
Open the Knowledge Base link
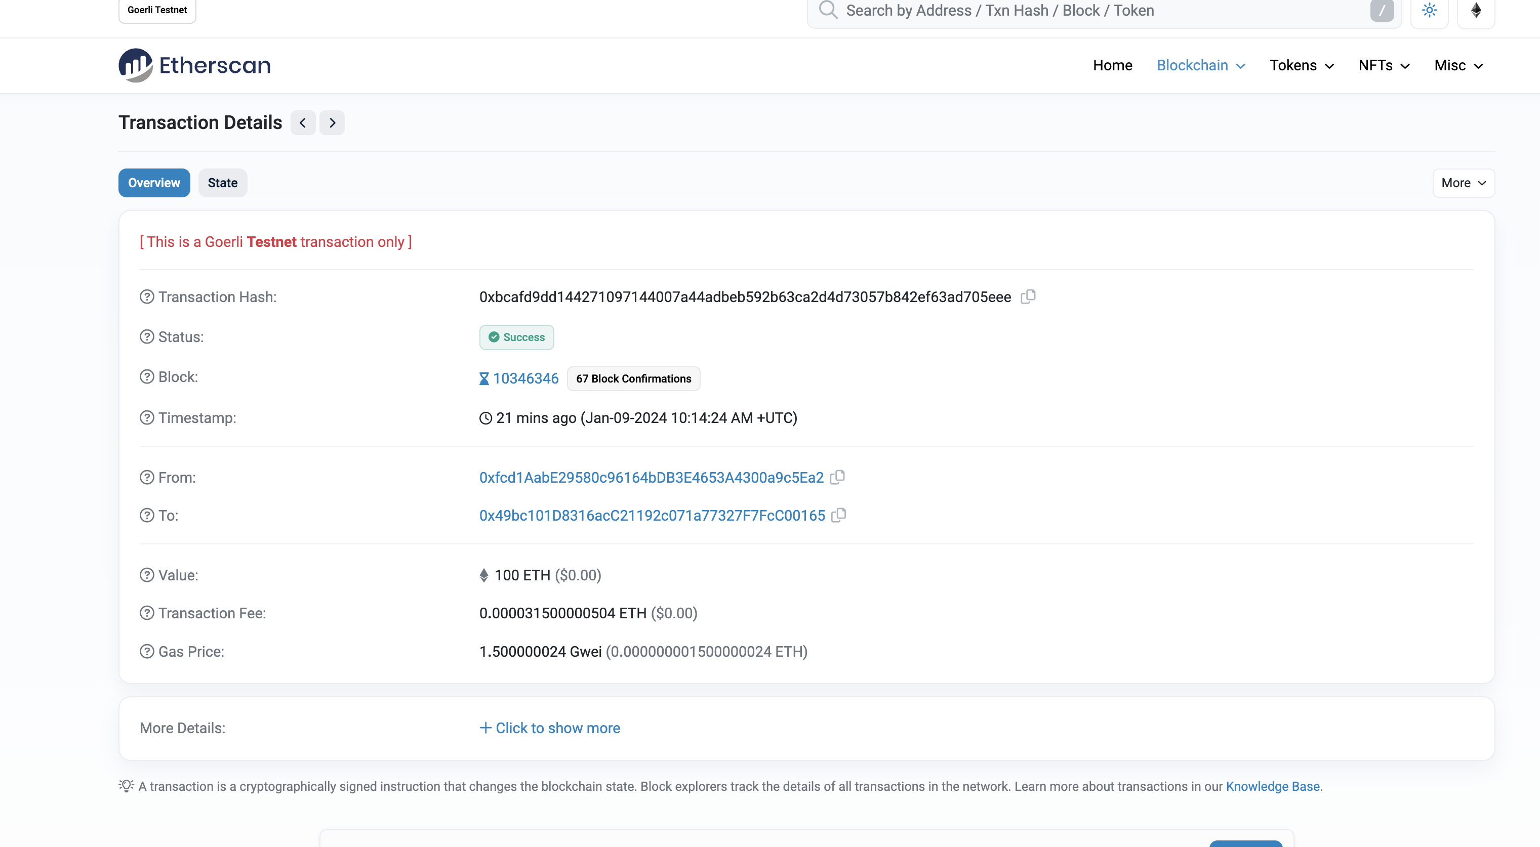click(x=1272, y=786)
